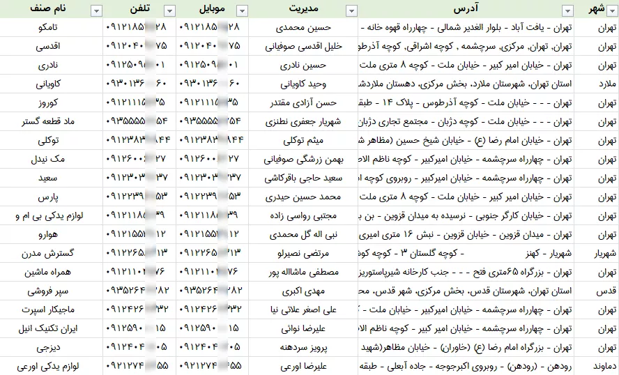This screenshot has width=619, height=375.
Task: Select manager cell بهمن زرشگی صوفیانی
Action: pyautogui.click(x=303, y=159)
